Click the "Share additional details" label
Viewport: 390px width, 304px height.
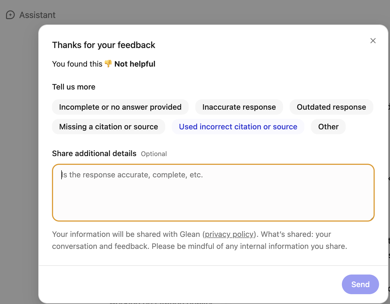(x=94, y=154)
